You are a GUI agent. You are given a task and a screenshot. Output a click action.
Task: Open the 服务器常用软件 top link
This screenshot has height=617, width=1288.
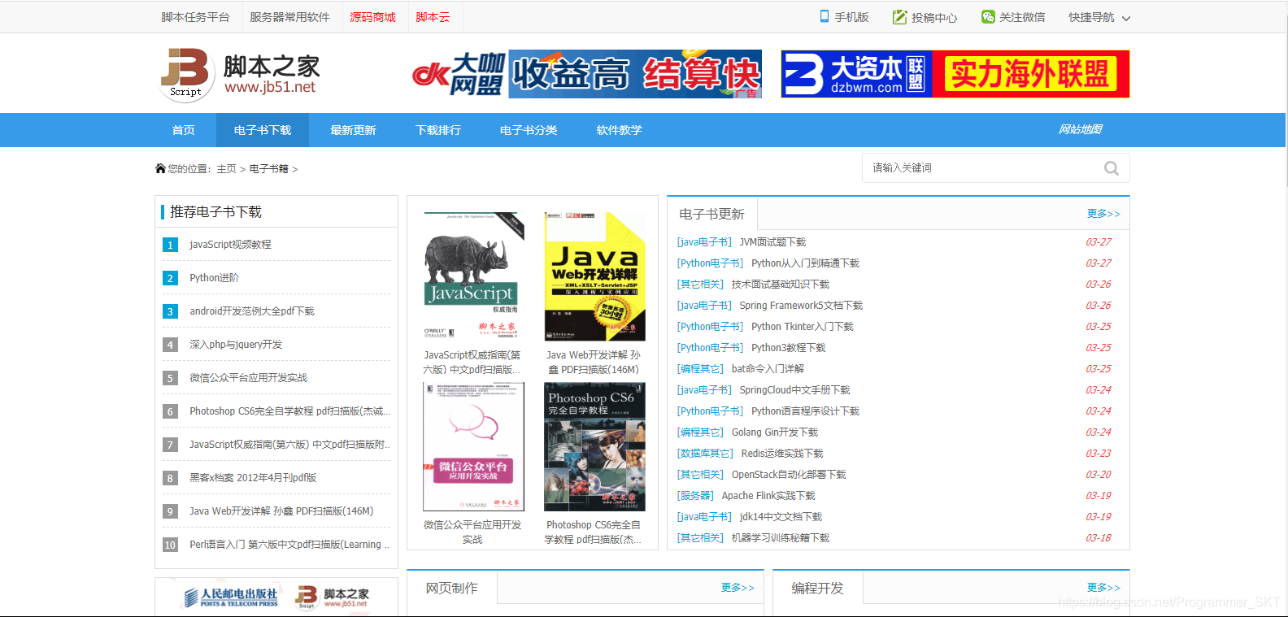tap(289, 17)
